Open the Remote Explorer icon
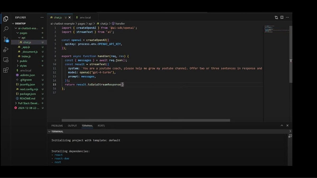 click(6, 60)
